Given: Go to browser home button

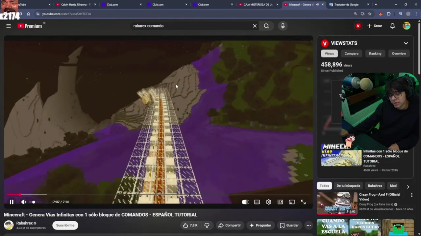Looking at the screenshot, I should click(28, 14).
